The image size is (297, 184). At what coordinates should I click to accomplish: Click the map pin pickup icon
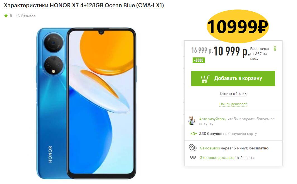(193, 148)
